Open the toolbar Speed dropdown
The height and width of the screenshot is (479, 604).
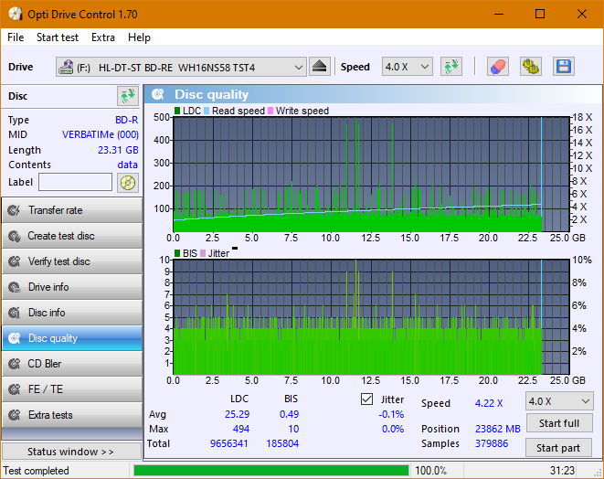[408, 67]
